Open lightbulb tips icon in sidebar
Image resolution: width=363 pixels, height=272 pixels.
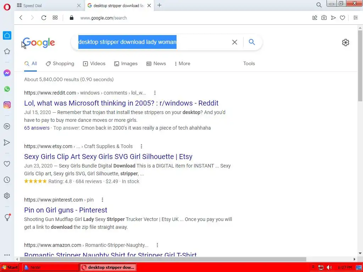tap(7, 217)
